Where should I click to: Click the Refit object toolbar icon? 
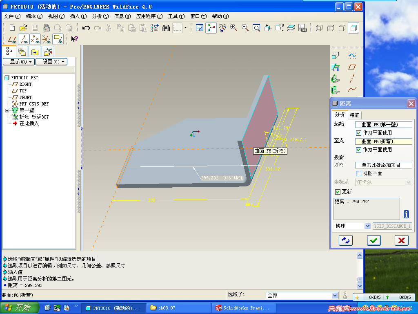pos(256,28)
